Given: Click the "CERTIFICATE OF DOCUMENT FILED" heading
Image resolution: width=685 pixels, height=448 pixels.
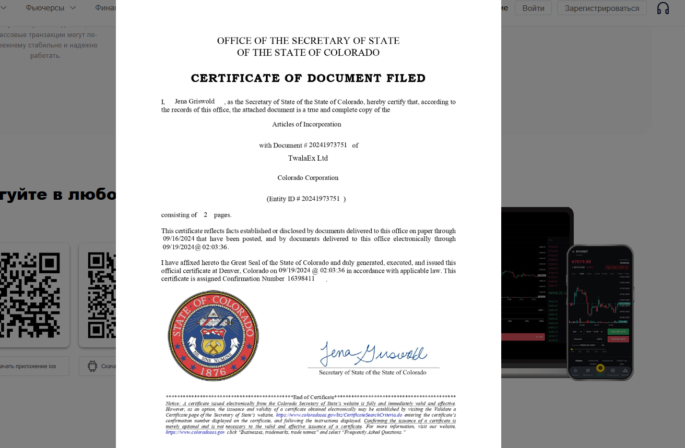Looking at the screenshot, I should [308, 78].
